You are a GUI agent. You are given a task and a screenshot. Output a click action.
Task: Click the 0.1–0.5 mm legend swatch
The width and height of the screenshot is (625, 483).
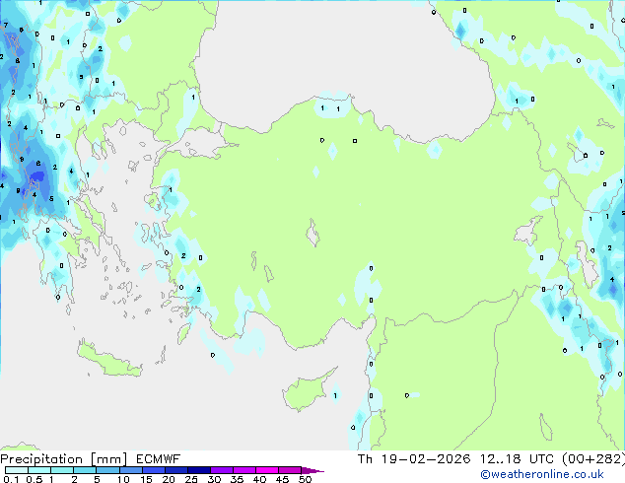point(17,470)
